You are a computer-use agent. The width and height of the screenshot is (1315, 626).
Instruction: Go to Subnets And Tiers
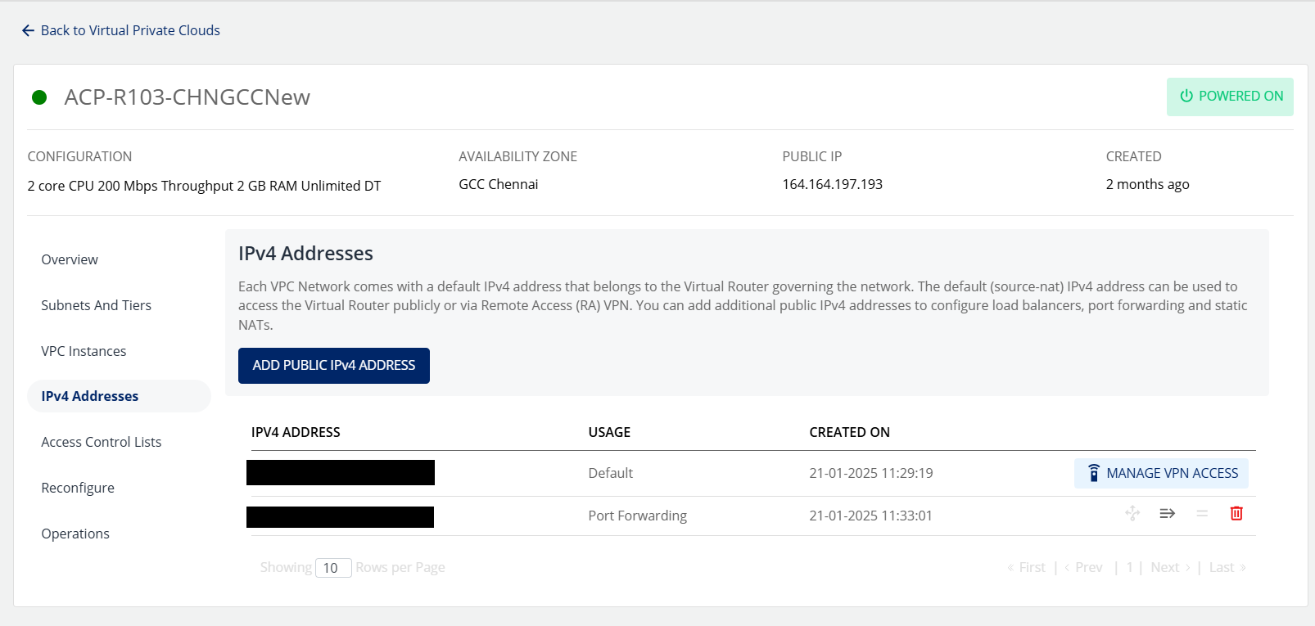97,305
